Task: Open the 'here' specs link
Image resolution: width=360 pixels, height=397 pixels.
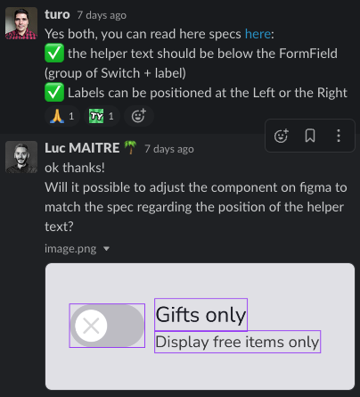Action: point(258,34)
